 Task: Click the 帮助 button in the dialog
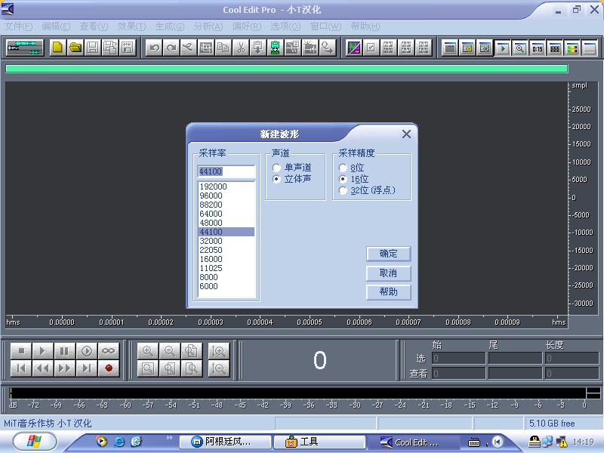point(388,292)
